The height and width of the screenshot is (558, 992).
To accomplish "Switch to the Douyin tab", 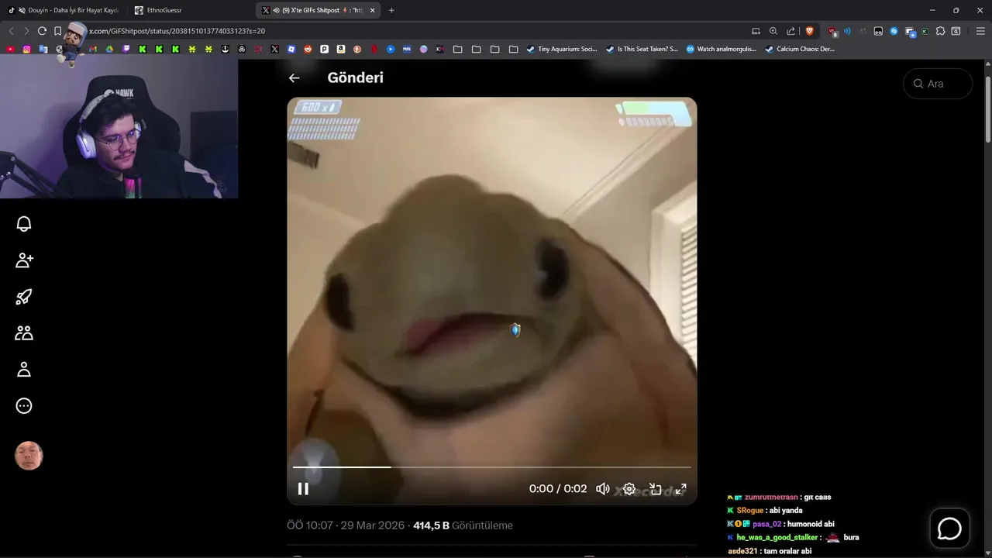I will [64, 10].
